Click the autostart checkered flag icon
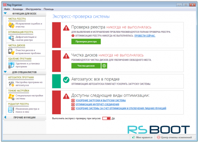 [11, 84]
